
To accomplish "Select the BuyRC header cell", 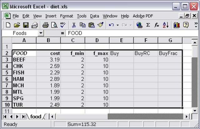I will coord(146,53).
